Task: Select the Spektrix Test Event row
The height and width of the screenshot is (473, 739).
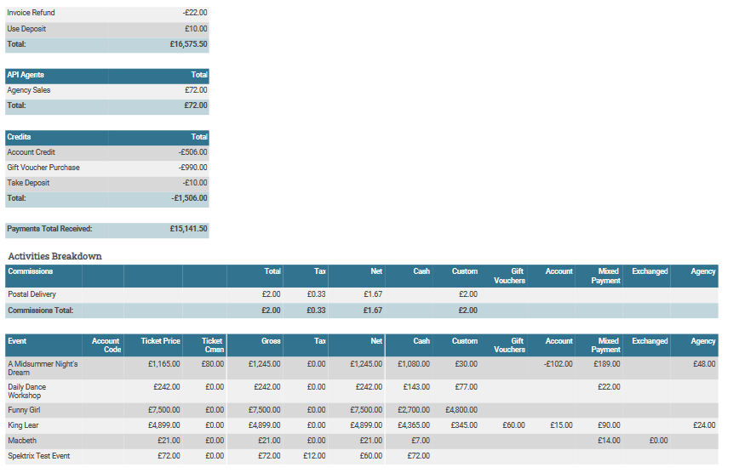Action: (362, 456)
